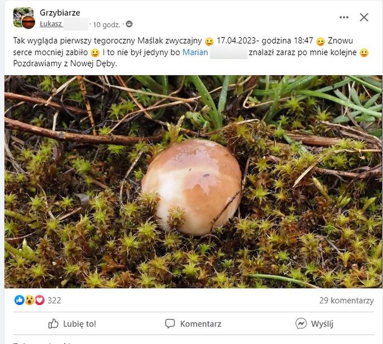This screenshot has width=383, height=344.
Task: Open the Grzybiarze group name link
Action: [60, 12]
